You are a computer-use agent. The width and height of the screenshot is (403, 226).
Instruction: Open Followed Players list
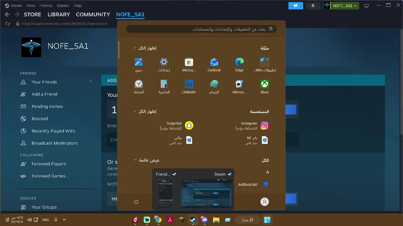tap(49, 164)
